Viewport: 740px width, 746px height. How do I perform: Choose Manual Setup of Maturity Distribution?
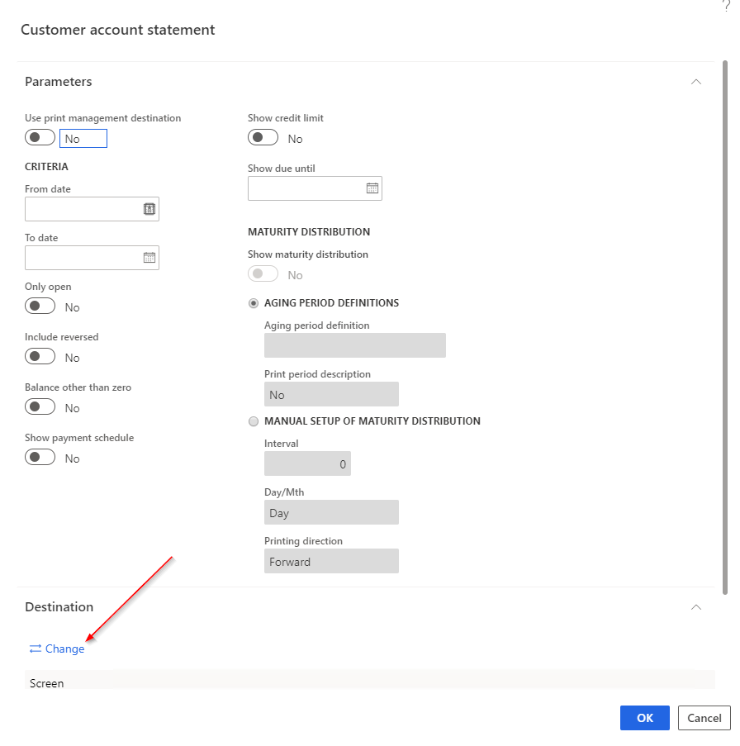tap(254, 421)
